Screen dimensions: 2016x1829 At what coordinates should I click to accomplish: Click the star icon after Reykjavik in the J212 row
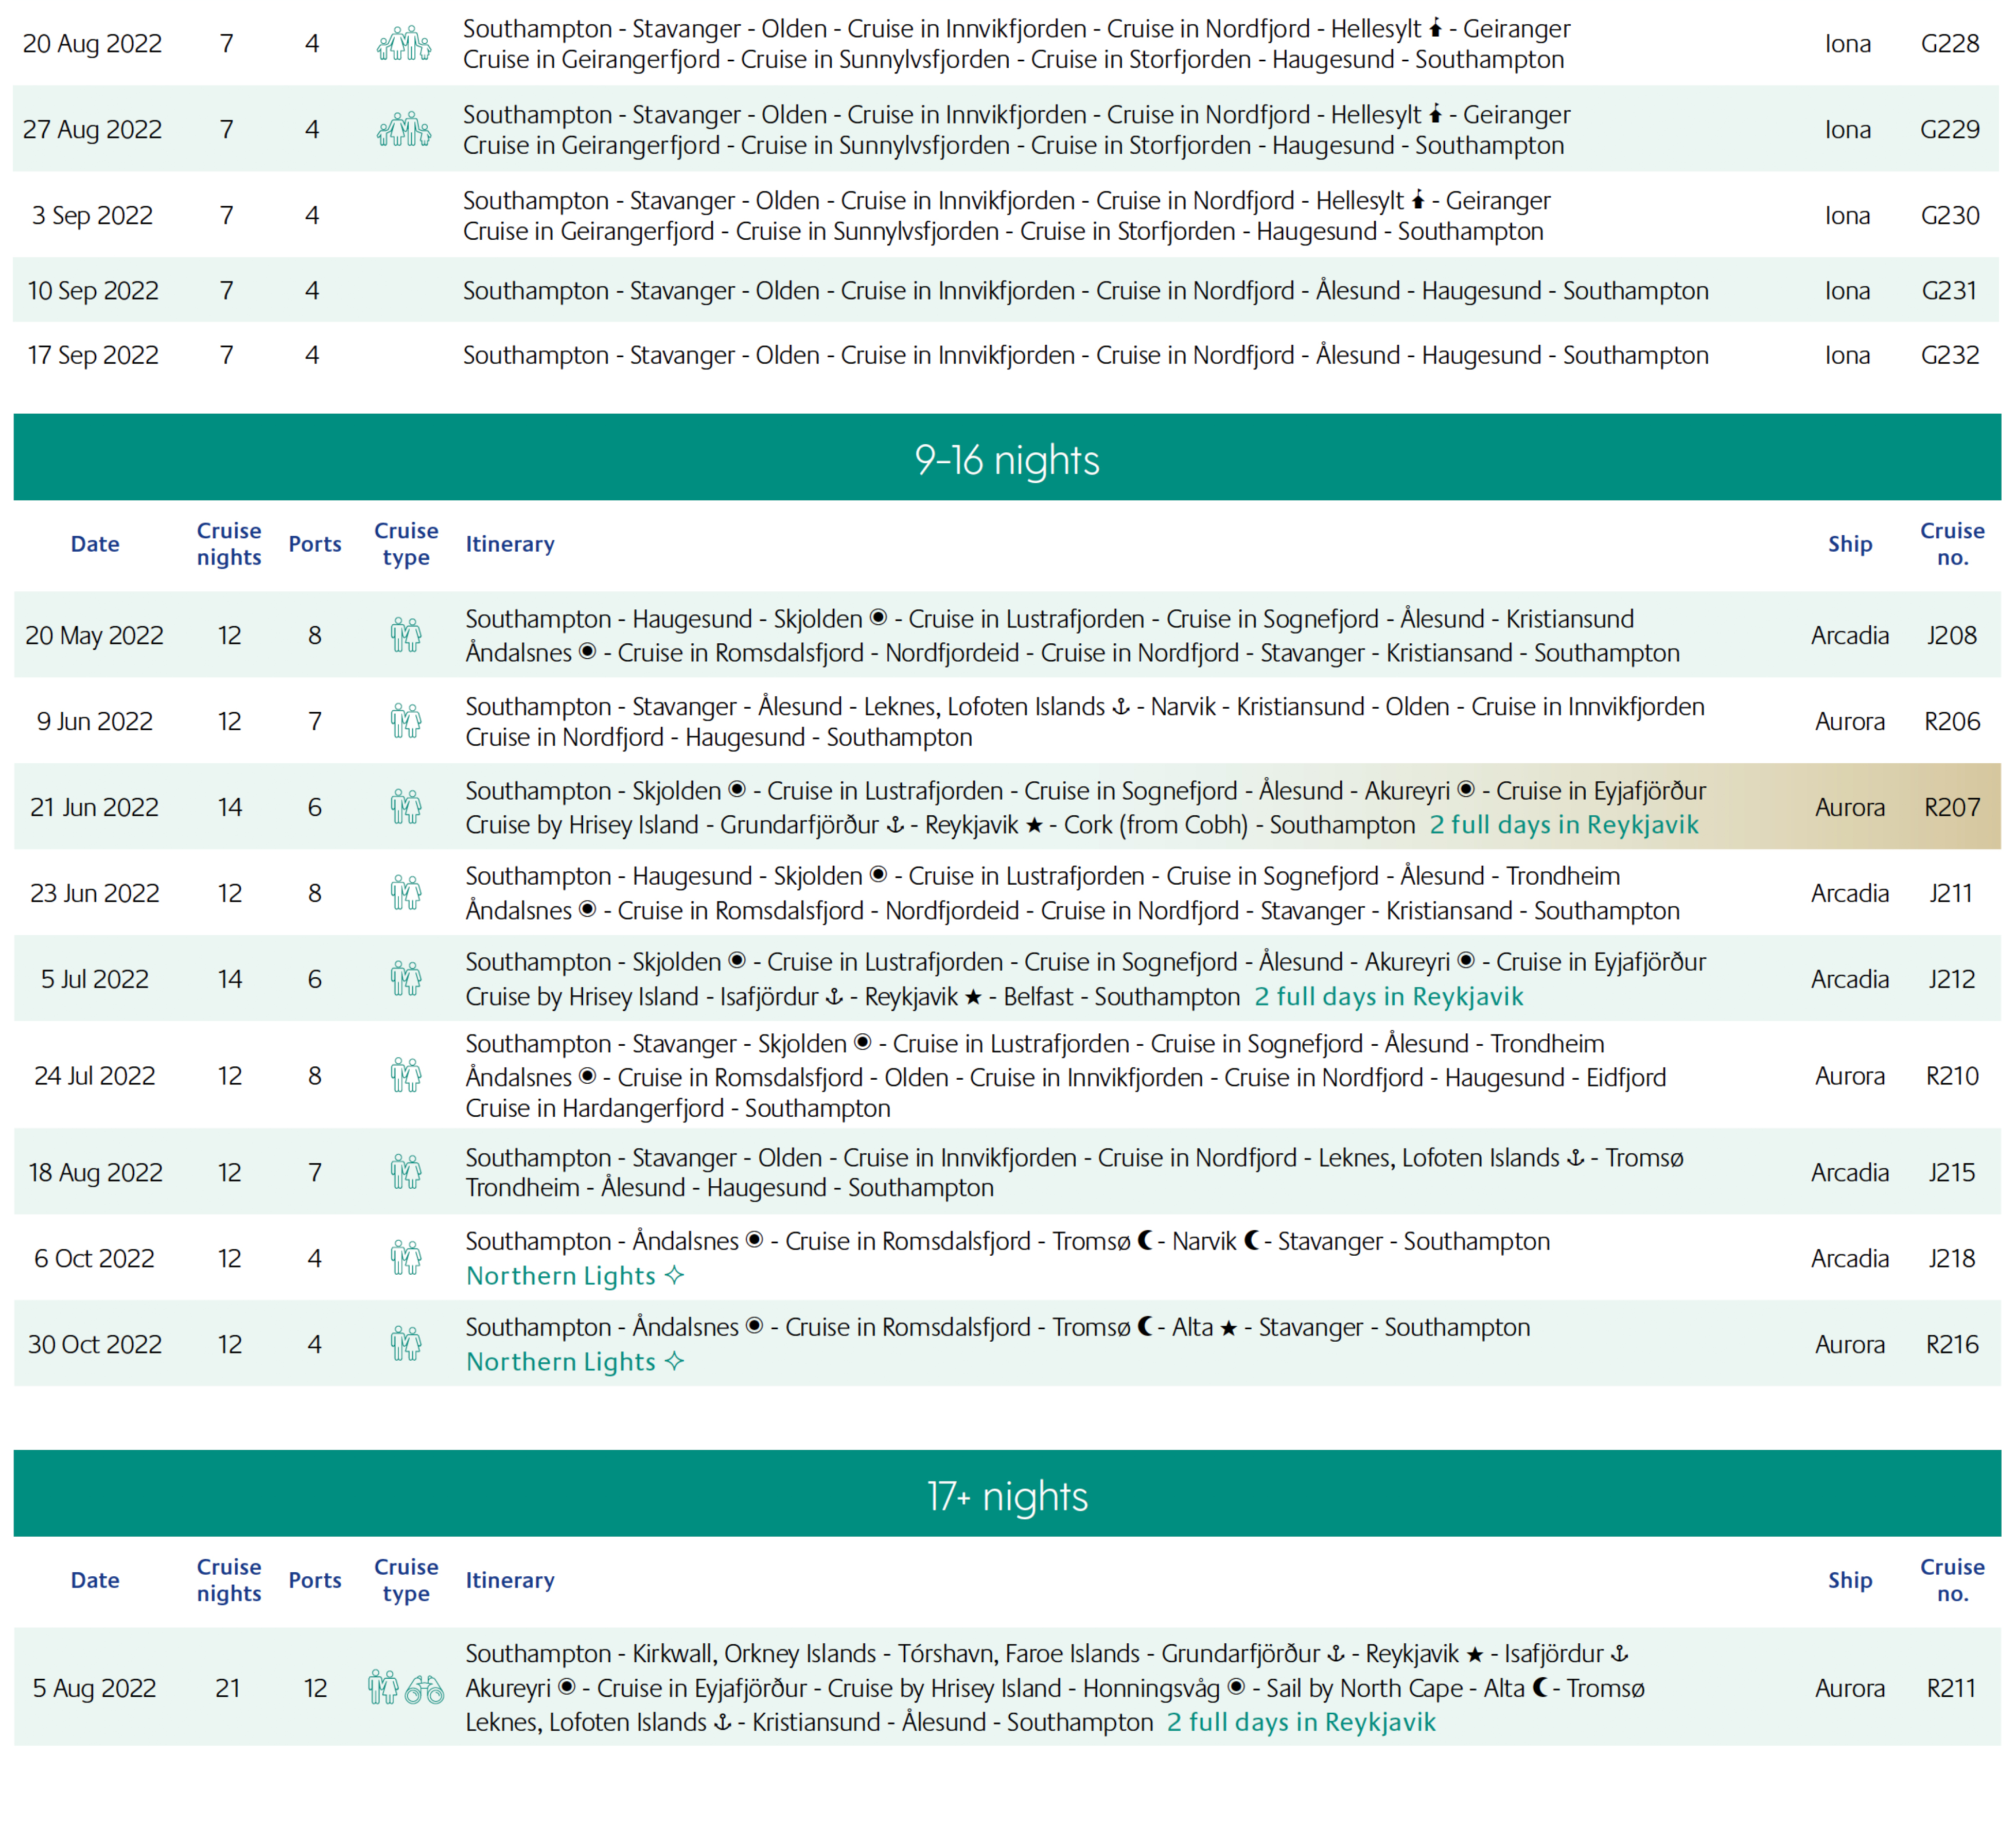(x=973, y=997)
